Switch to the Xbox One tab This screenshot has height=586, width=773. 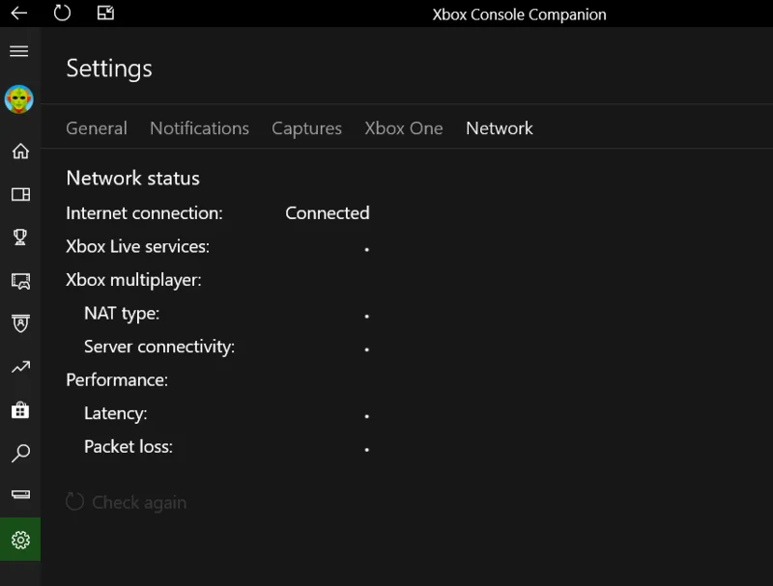coord(404,127)
